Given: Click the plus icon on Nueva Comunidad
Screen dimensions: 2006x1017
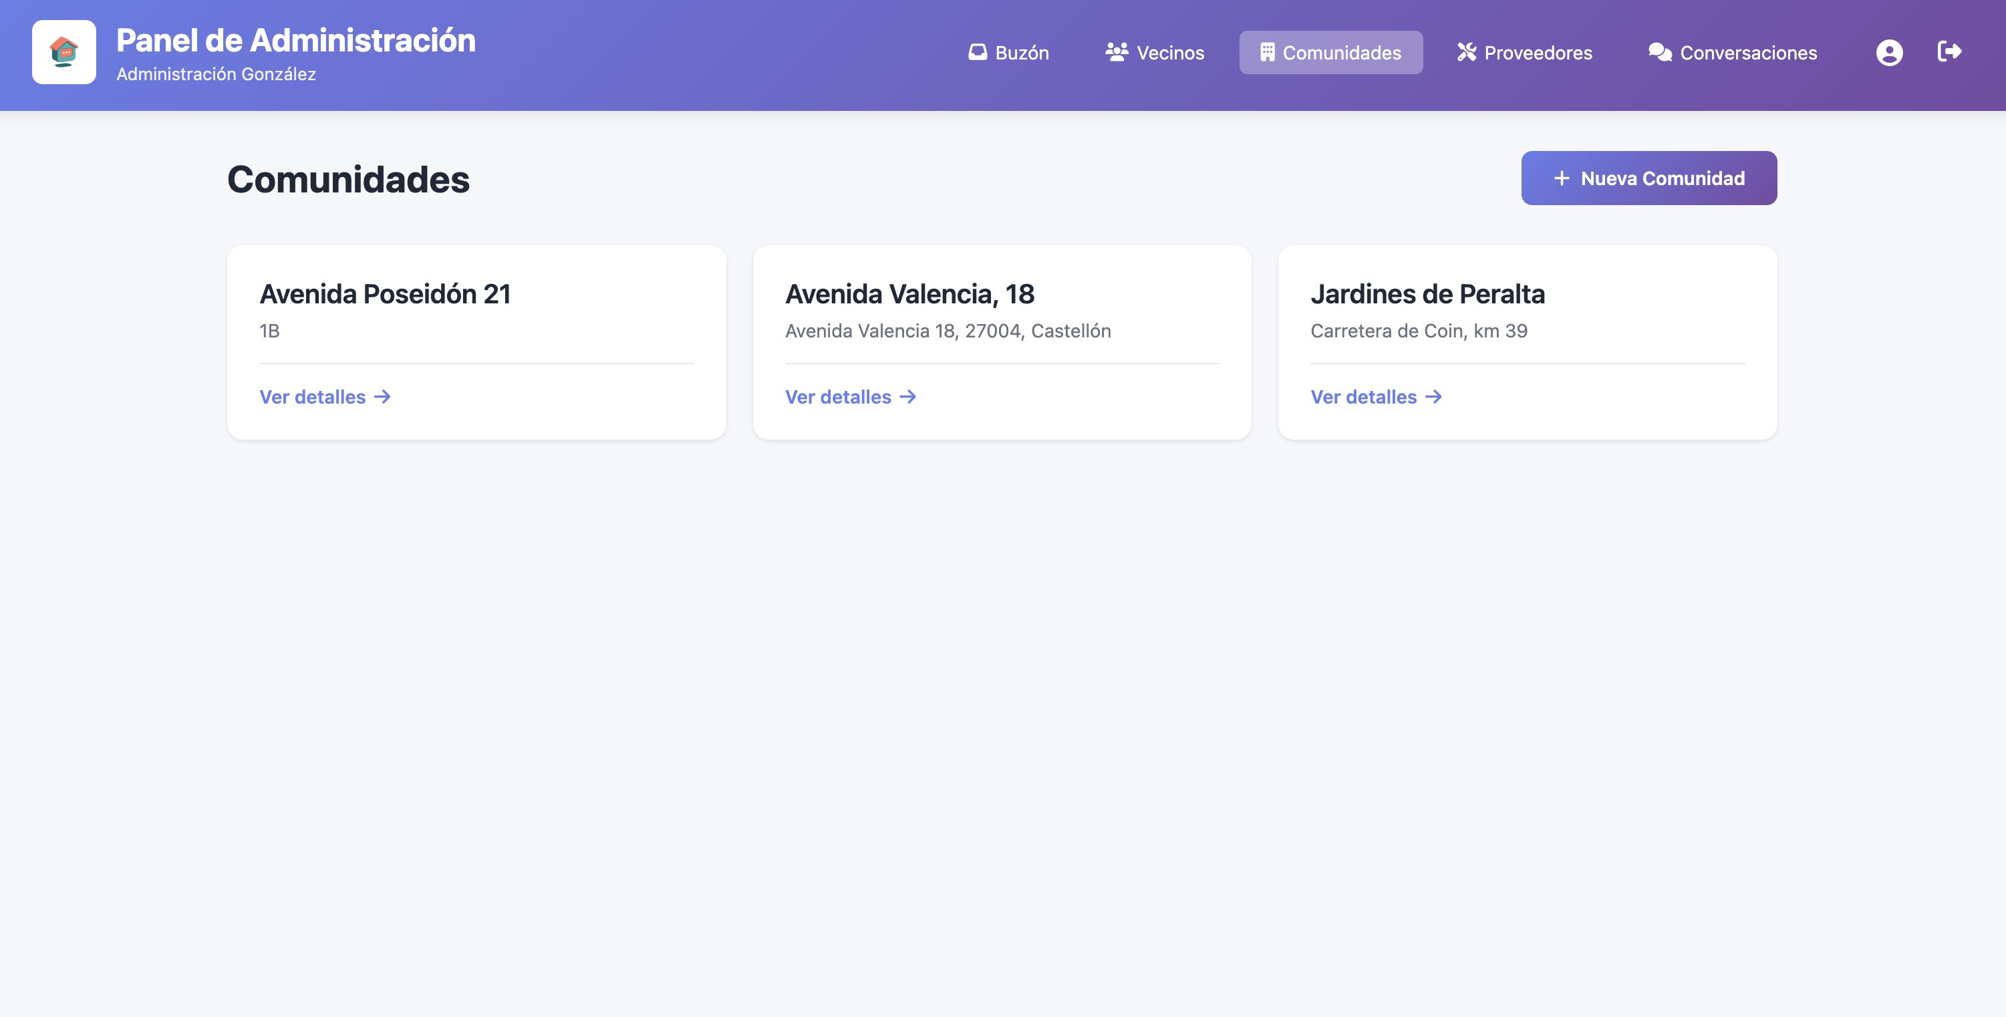Looking at the screenshot, I should pos(1560,178).
